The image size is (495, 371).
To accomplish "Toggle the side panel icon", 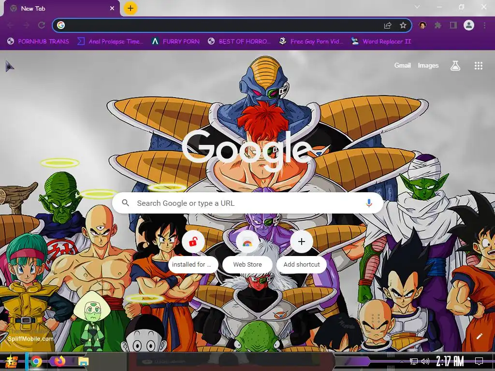I will 453,25.
